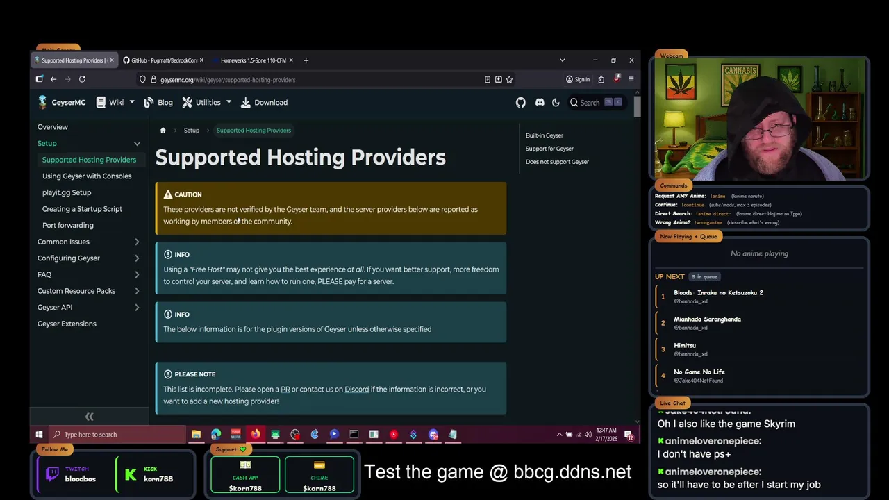Jump to Built-in Geyser section

click(545, 135)
